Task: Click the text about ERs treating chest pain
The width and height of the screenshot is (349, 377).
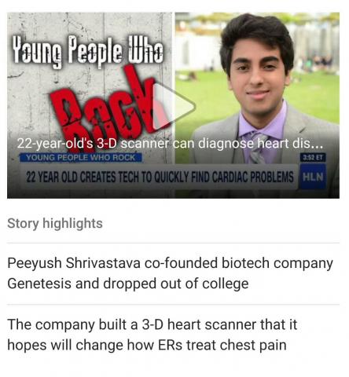Action: [x=147, y=345]
